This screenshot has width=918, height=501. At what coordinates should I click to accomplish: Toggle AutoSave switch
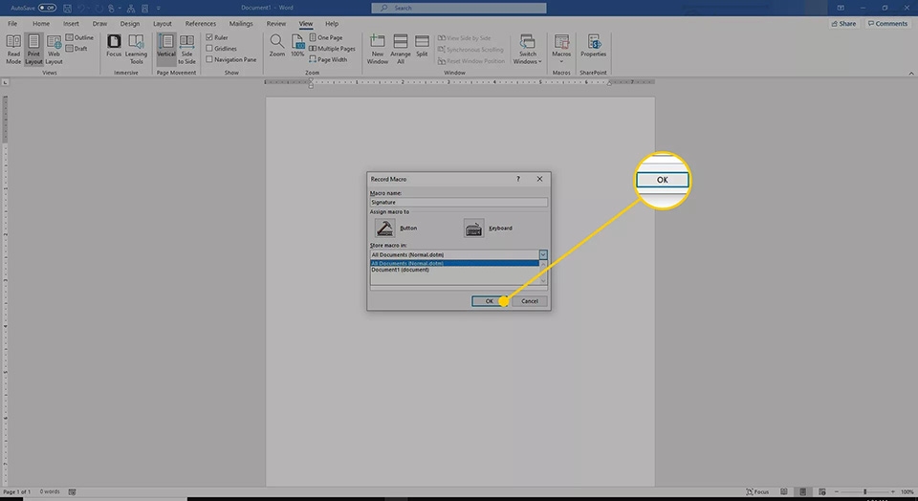click(x=48, y=9)
